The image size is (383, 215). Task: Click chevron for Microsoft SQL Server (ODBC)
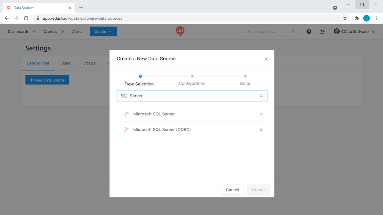pyautogui.click(x=261, y=130)
